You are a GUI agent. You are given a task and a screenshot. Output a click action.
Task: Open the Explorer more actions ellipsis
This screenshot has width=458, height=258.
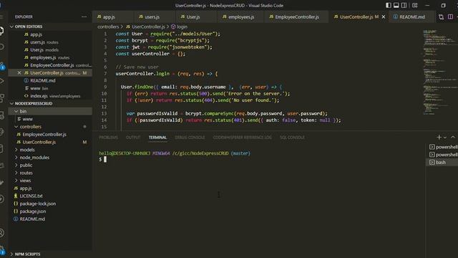tap(84, 16)
